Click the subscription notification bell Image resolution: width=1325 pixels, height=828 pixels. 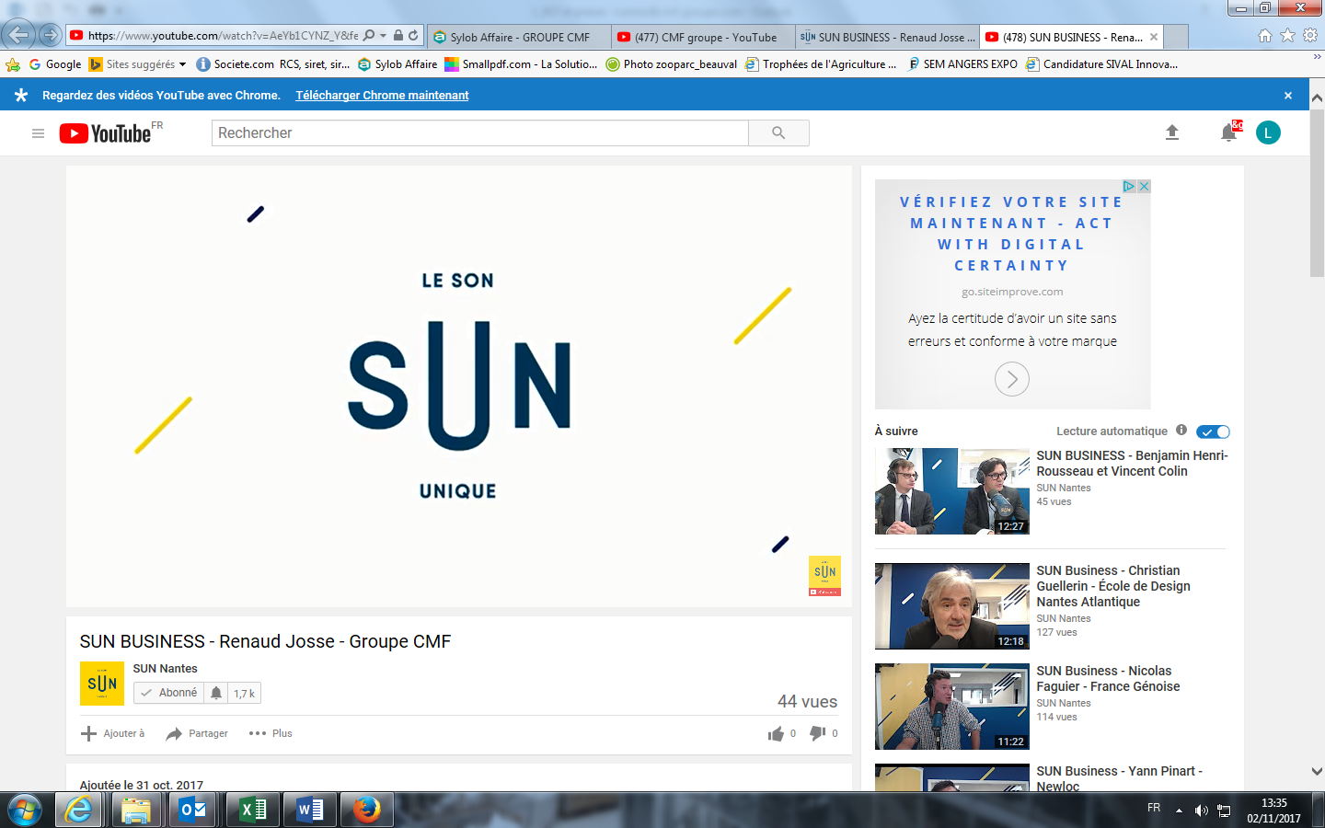point(215,693)
